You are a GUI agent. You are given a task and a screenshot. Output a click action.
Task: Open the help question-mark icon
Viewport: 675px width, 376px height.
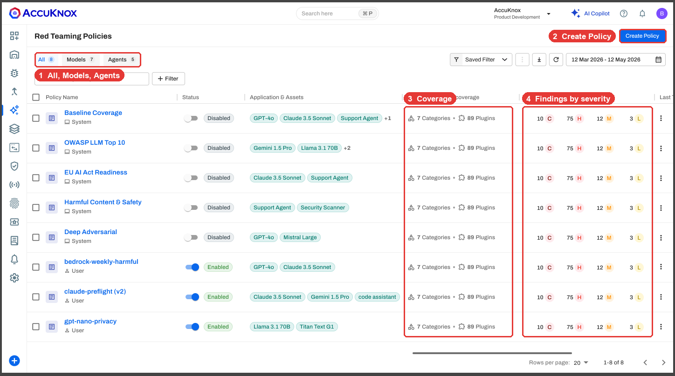click(x=624, y=13)
